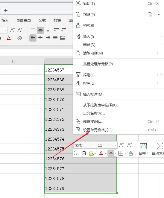This screenshot has height=198, width=164.
Task: Choose 插入批注(M)
Action: click(x=119, y=94)
